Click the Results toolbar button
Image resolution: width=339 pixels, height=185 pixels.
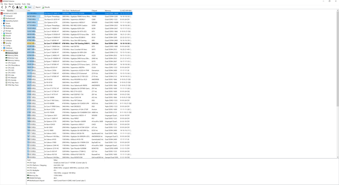tap(46, 7)
